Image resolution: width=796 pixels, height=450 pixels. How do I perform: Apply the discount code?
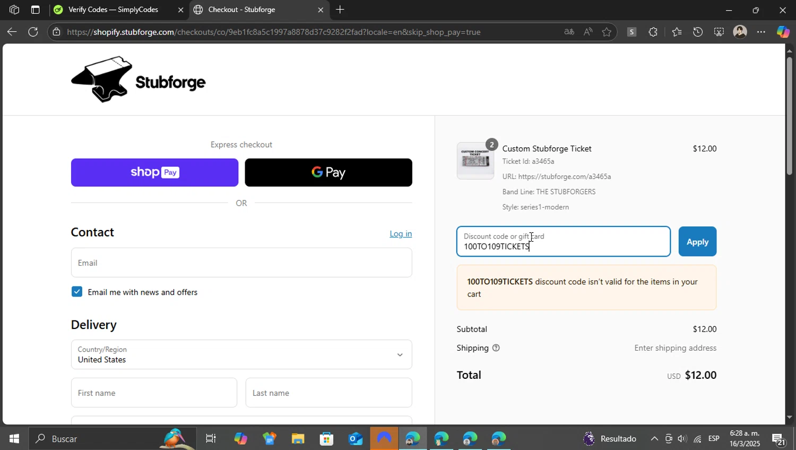[697, 242]
